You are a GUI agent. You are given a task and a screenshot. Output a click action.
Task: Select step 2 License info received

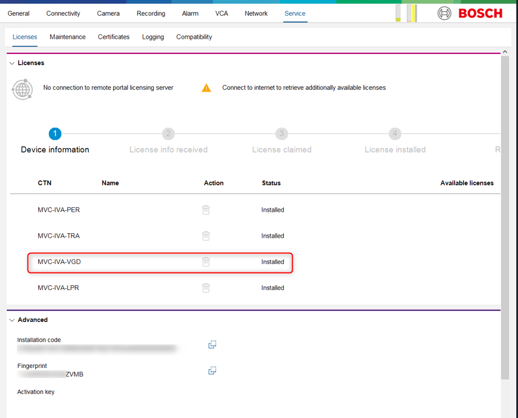point(168,134)
